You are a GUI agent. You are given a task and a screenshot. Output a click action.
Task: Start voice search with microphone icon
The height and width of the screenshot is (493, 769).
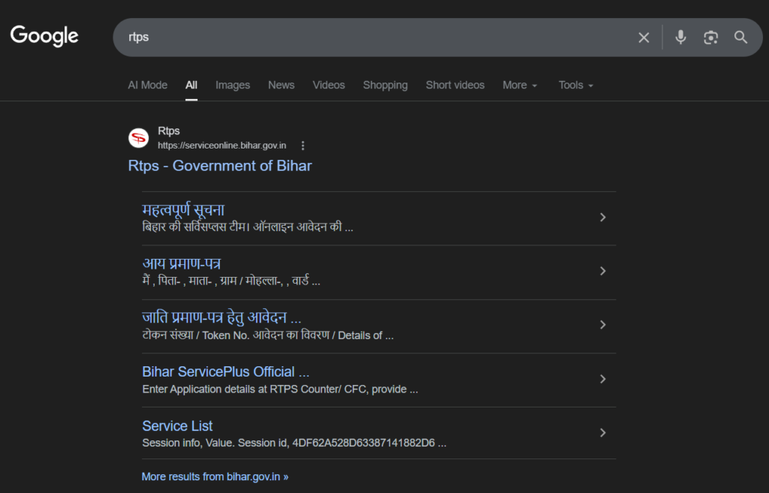[680, 38]
